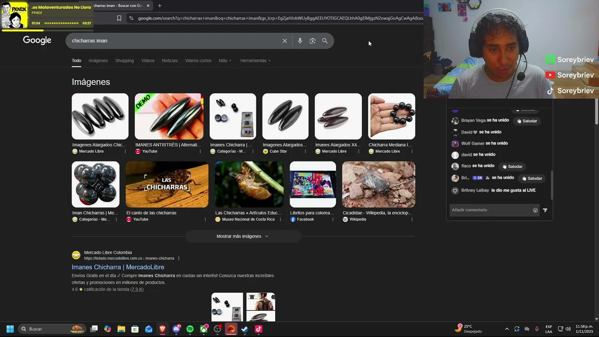This screenshot has width=599, height=337.
Task: Open Microsoft Store in taskbar
Action: pyautogui.click(x=135, y=329)
